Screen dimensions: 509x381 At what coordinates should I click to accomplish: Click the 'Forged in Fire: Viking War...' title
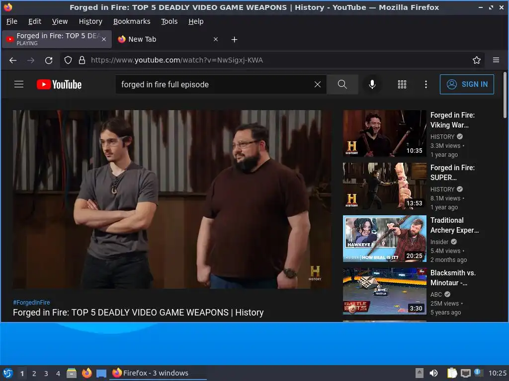452,120
